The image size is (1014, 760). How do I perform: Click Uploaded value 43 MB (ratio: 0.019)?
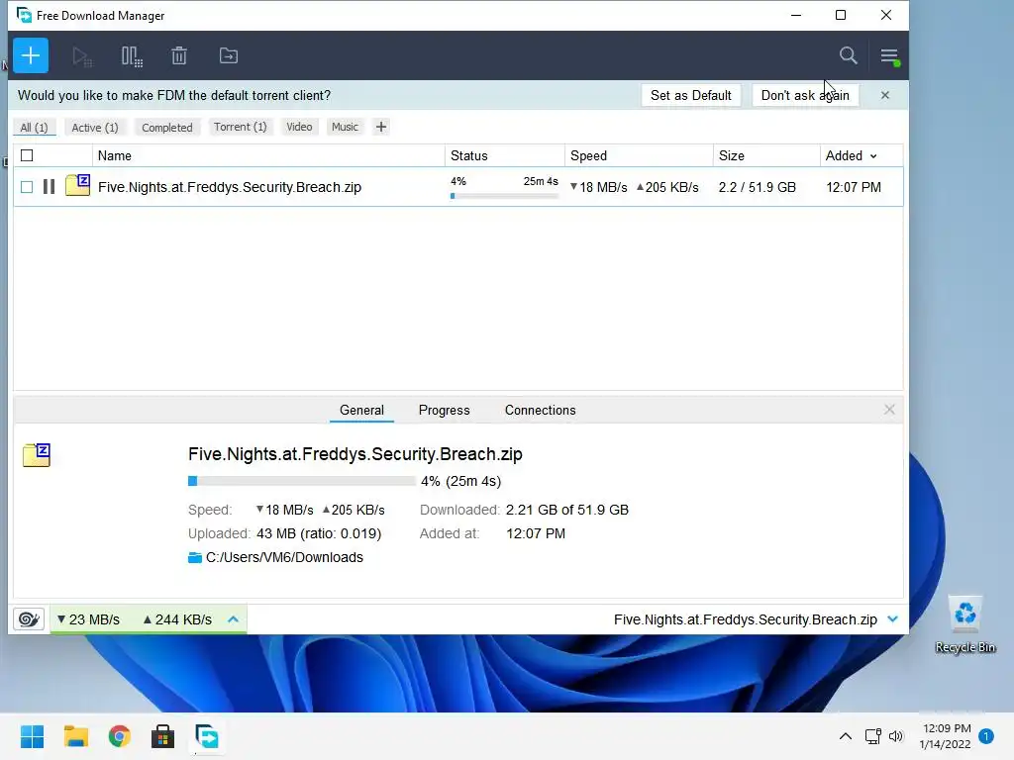point(319,533)
